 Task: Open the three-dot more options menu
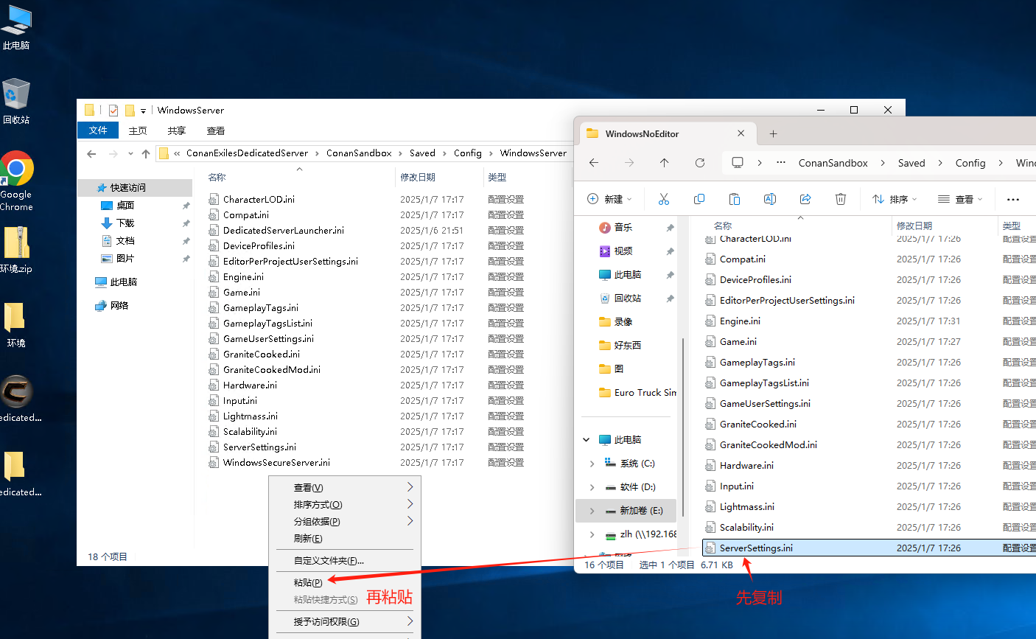point(1013,199)
